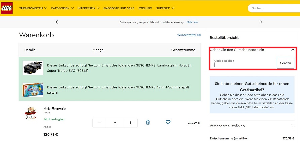Click the 253,42 € total price

tap(194, 123)
